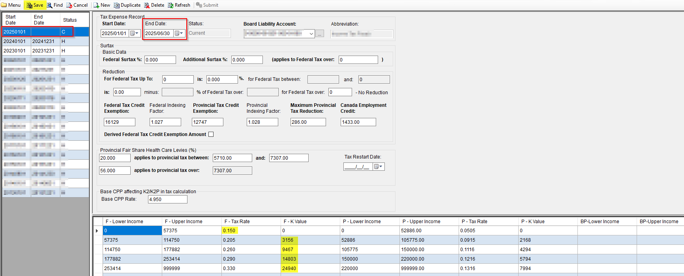Click the End Date field 2025/06/30
This screenshot has width=684, height=276.
159,34
